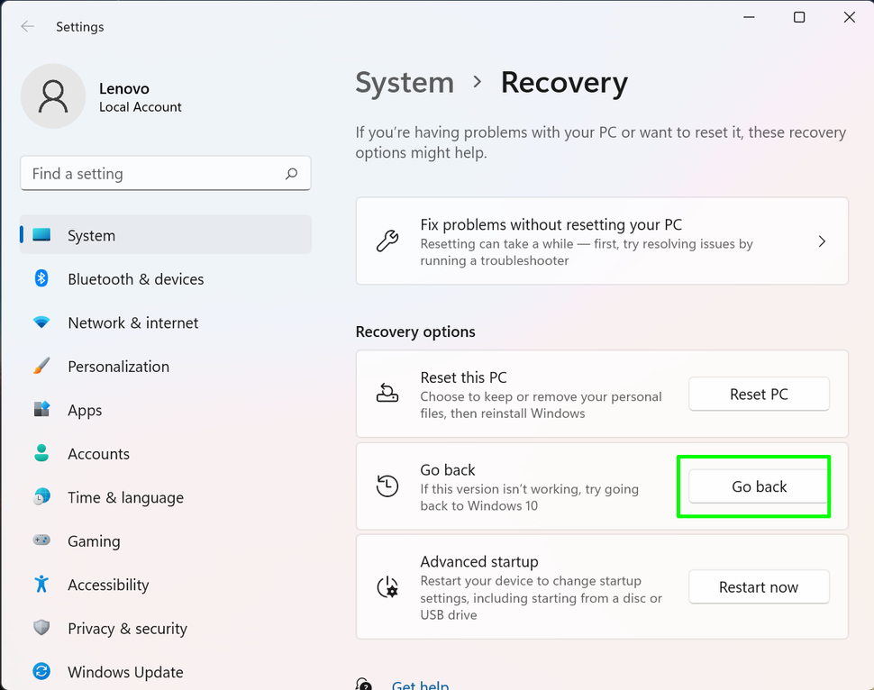Click the Privacy & security shield icon

[x=41, y=629]
